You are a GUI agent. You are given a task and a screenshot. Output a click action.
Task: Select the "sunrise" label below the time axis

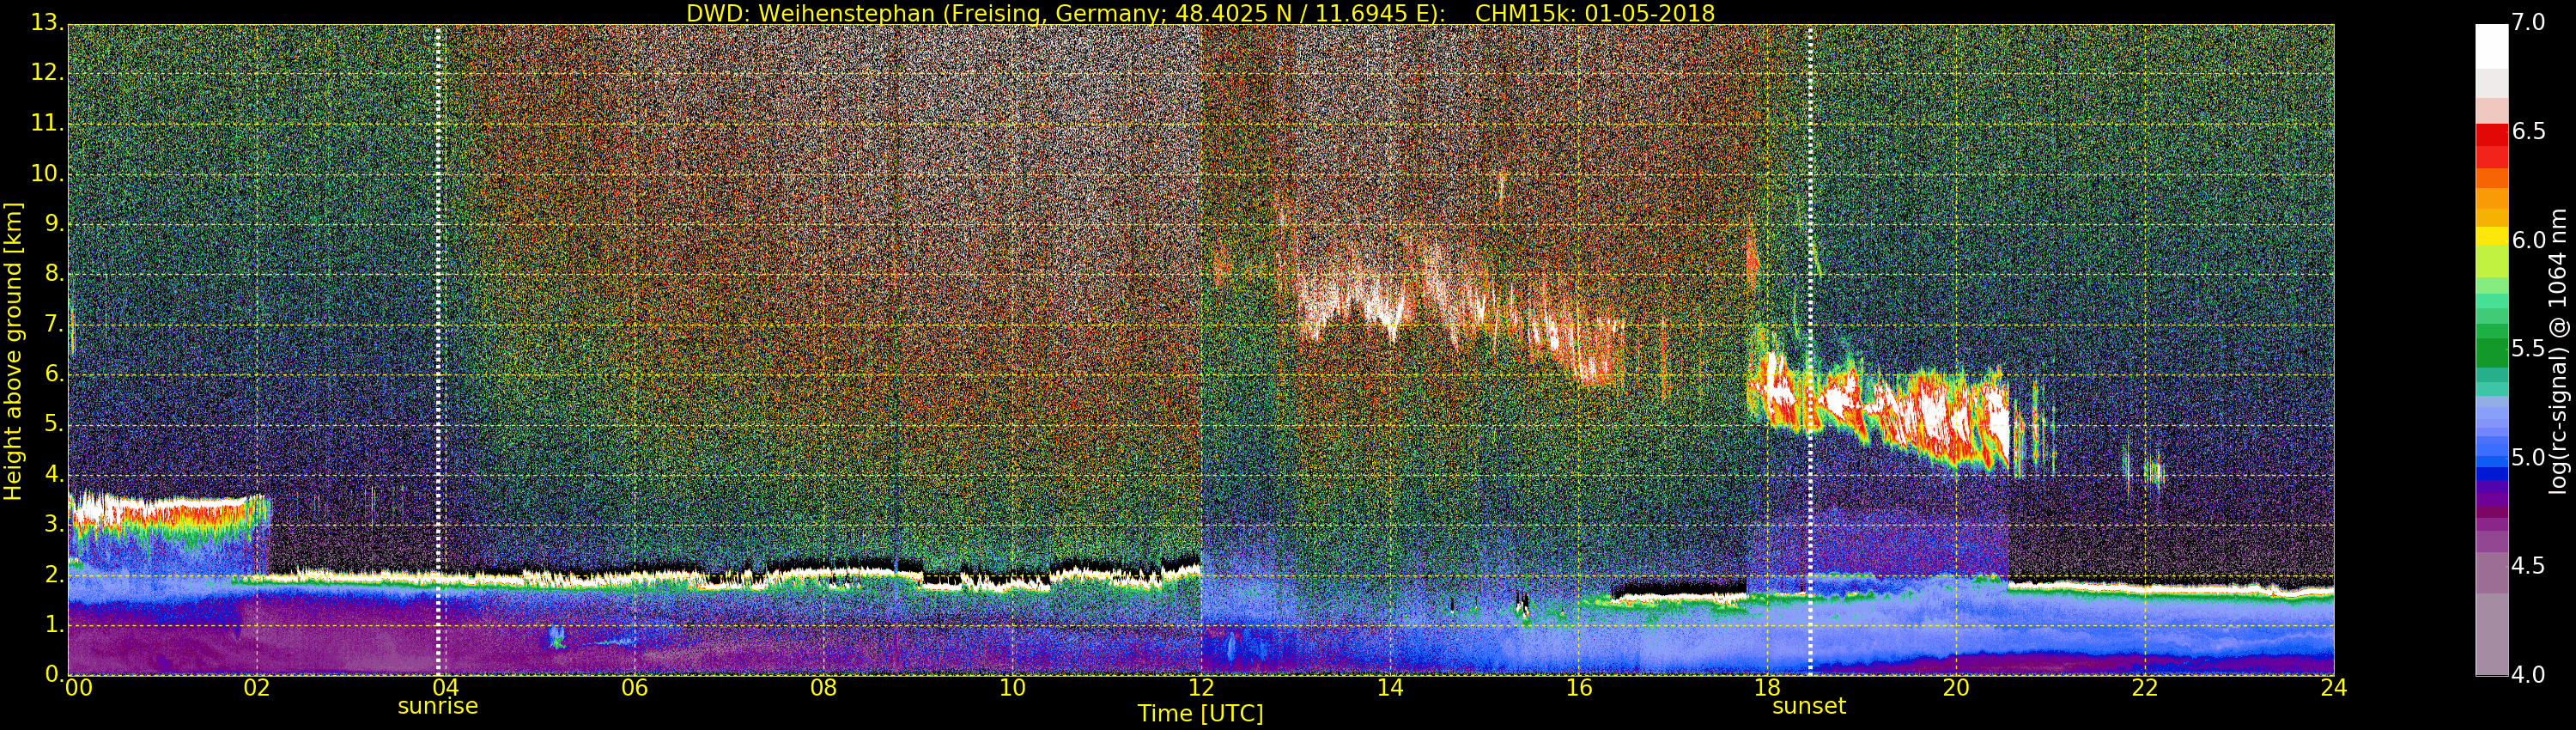point(438,706)
